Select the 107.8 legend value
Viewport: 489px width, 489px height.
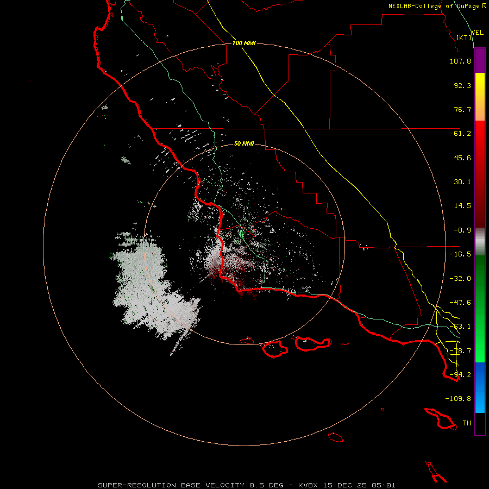pos(460,61)
